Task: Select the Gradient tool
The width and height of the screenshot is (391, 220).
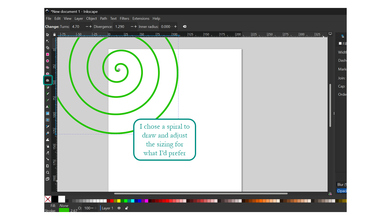Action: [47, 113]
